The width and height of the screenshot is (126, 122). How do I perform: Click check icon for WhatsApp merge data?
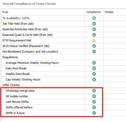(x=94, y=91)
